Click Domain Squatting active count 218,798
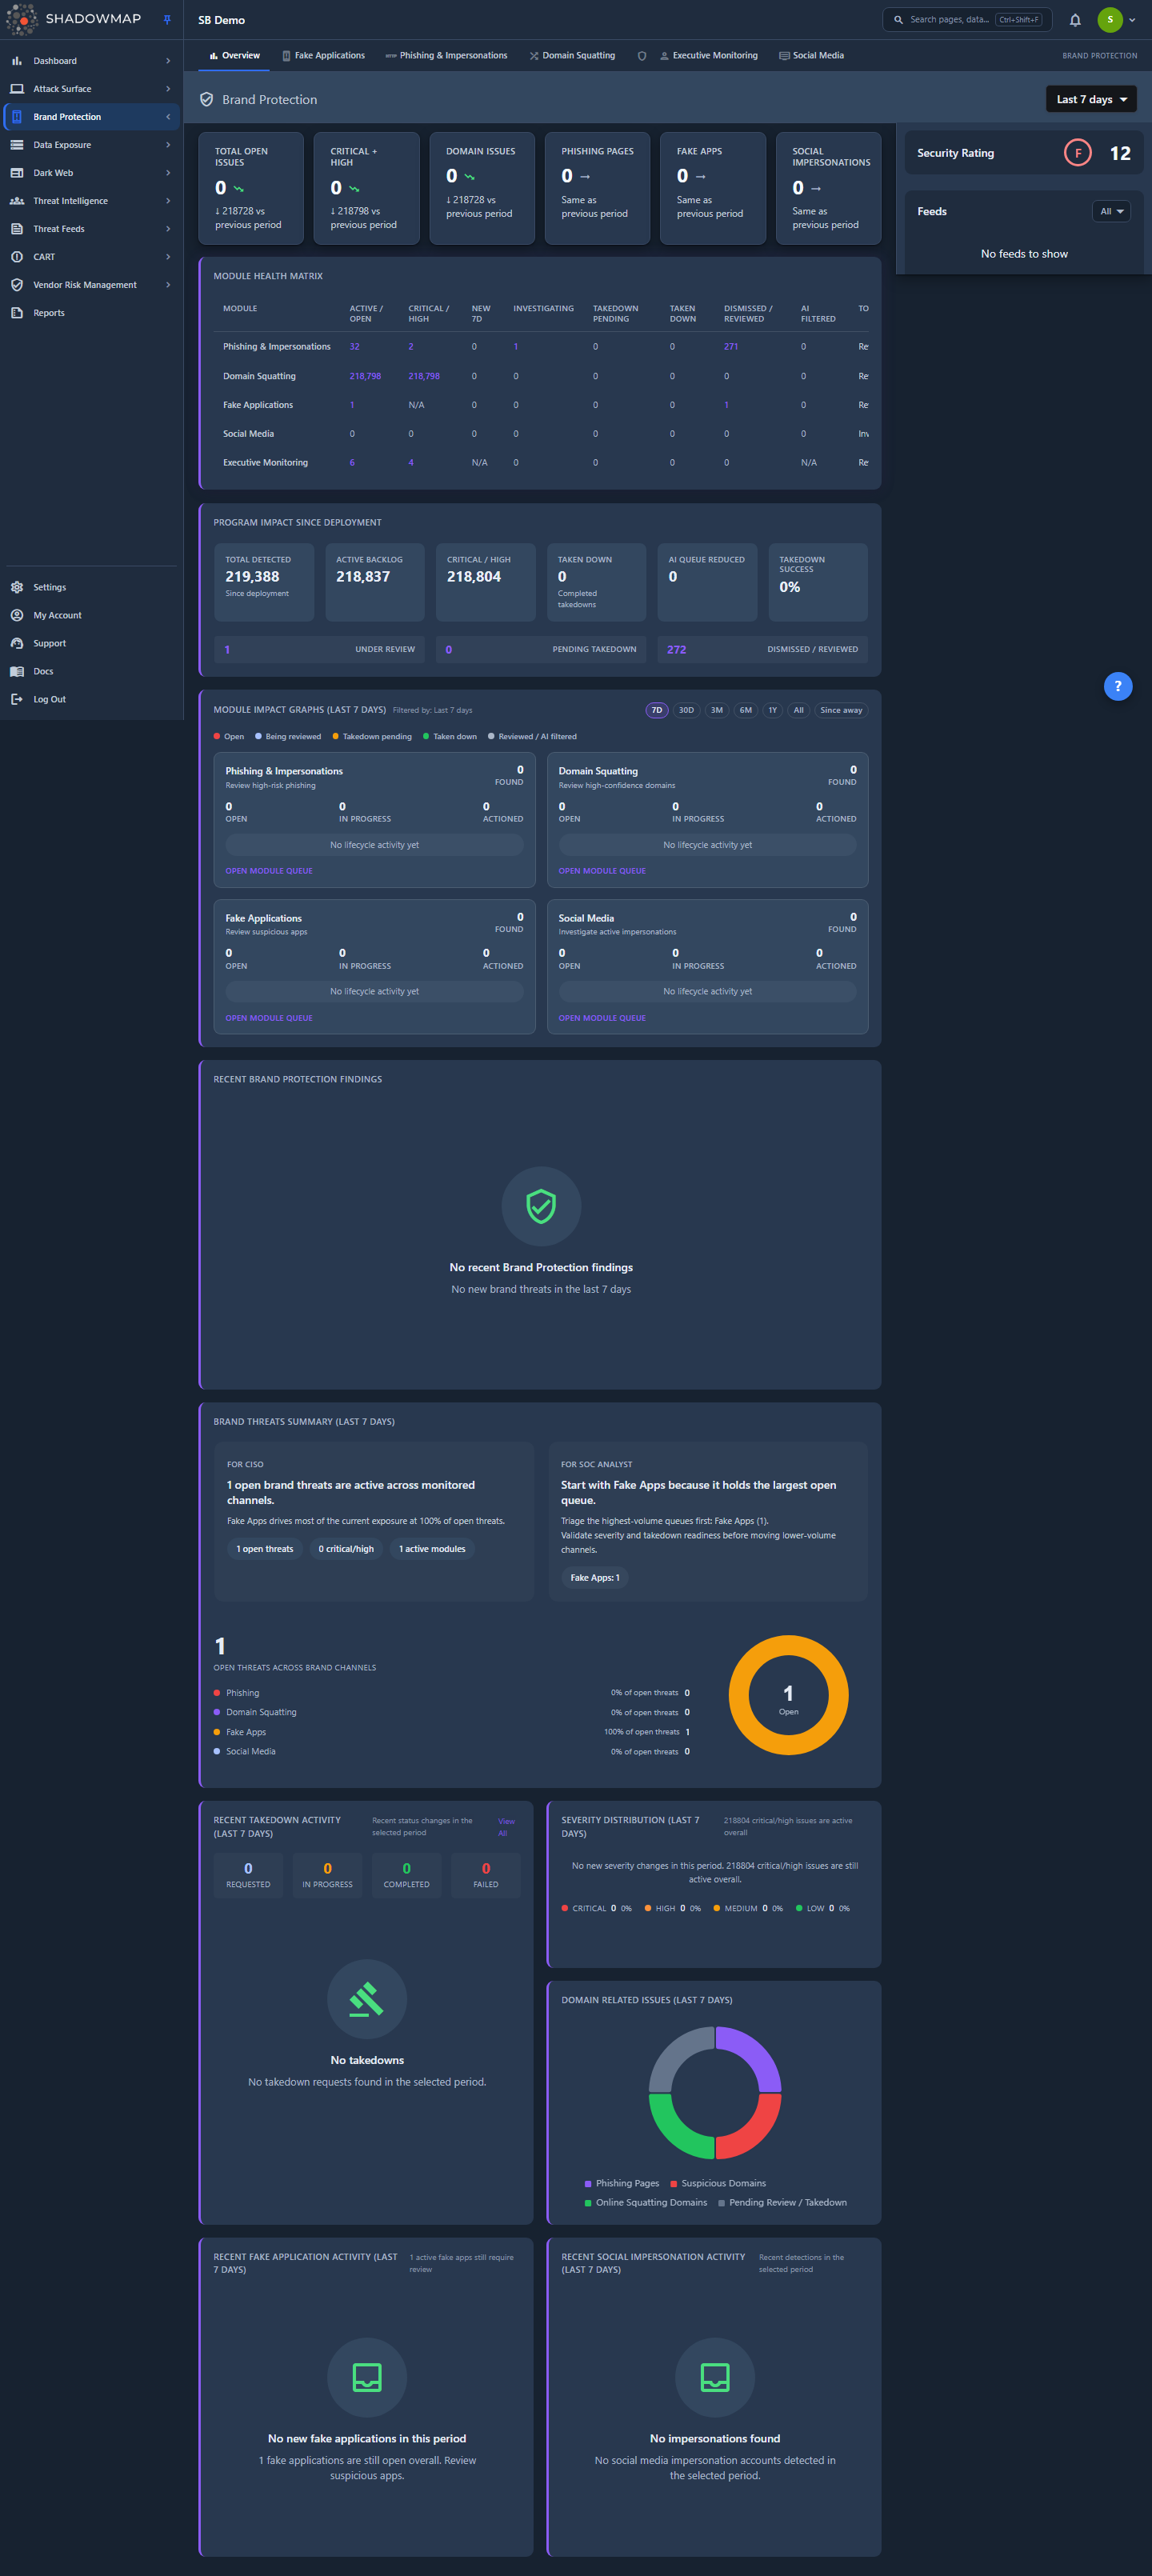 365,376
